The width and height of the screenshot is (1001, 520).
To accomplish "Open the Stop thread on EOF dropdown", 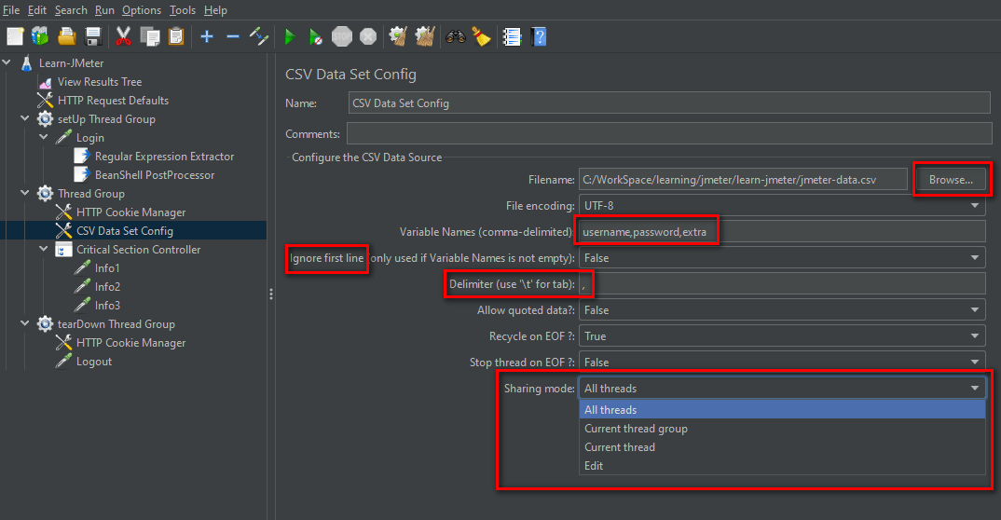I will (782, 362).
